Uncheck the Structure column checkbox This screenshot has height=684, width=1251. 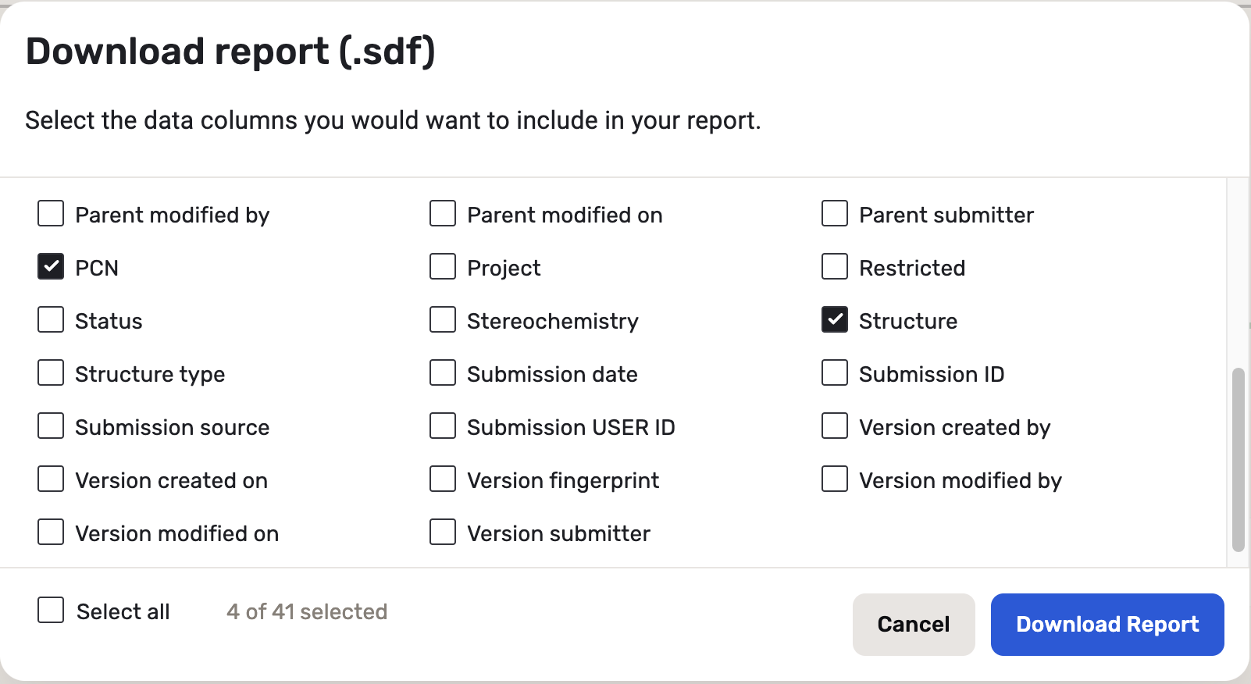(835, 320)
